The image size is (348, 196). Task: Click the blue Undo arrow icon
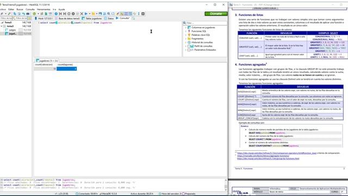[23, 14]
